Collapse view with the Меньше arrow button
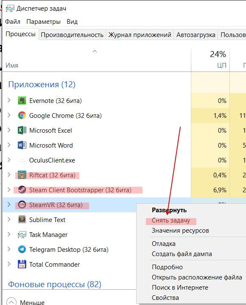 [11, 302]
